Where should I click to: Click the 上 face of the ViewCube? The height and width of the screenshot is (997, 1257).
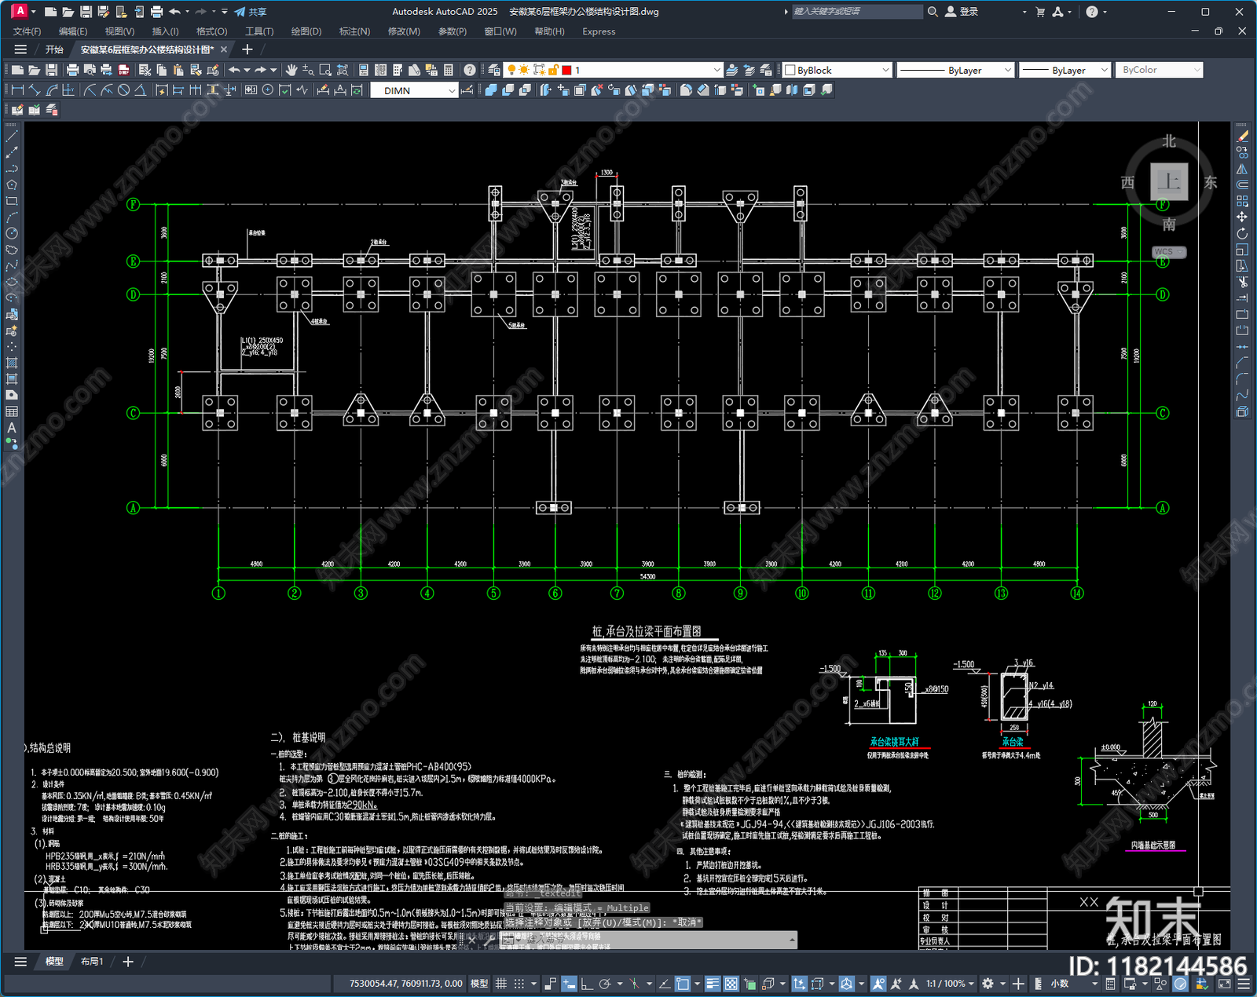[x=1169, y=181]
